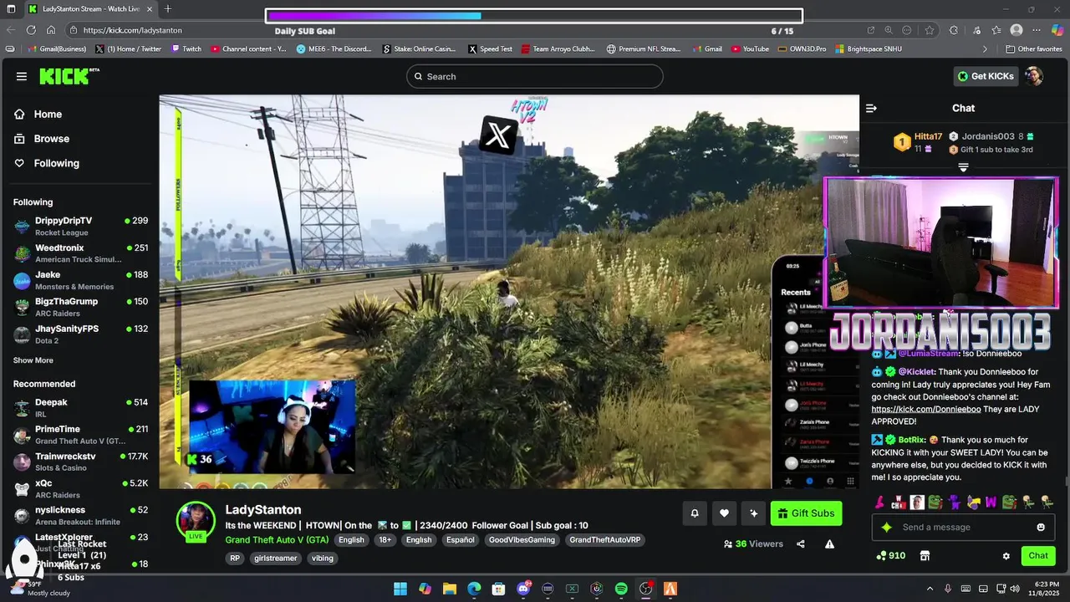
Task: Open the Speed Test bookmark
Action: point(490,49)
